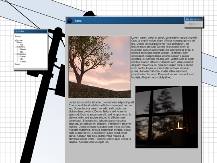Click the 'You are visitor' label
The image size is (217, 163).
[x=194, y=19]
